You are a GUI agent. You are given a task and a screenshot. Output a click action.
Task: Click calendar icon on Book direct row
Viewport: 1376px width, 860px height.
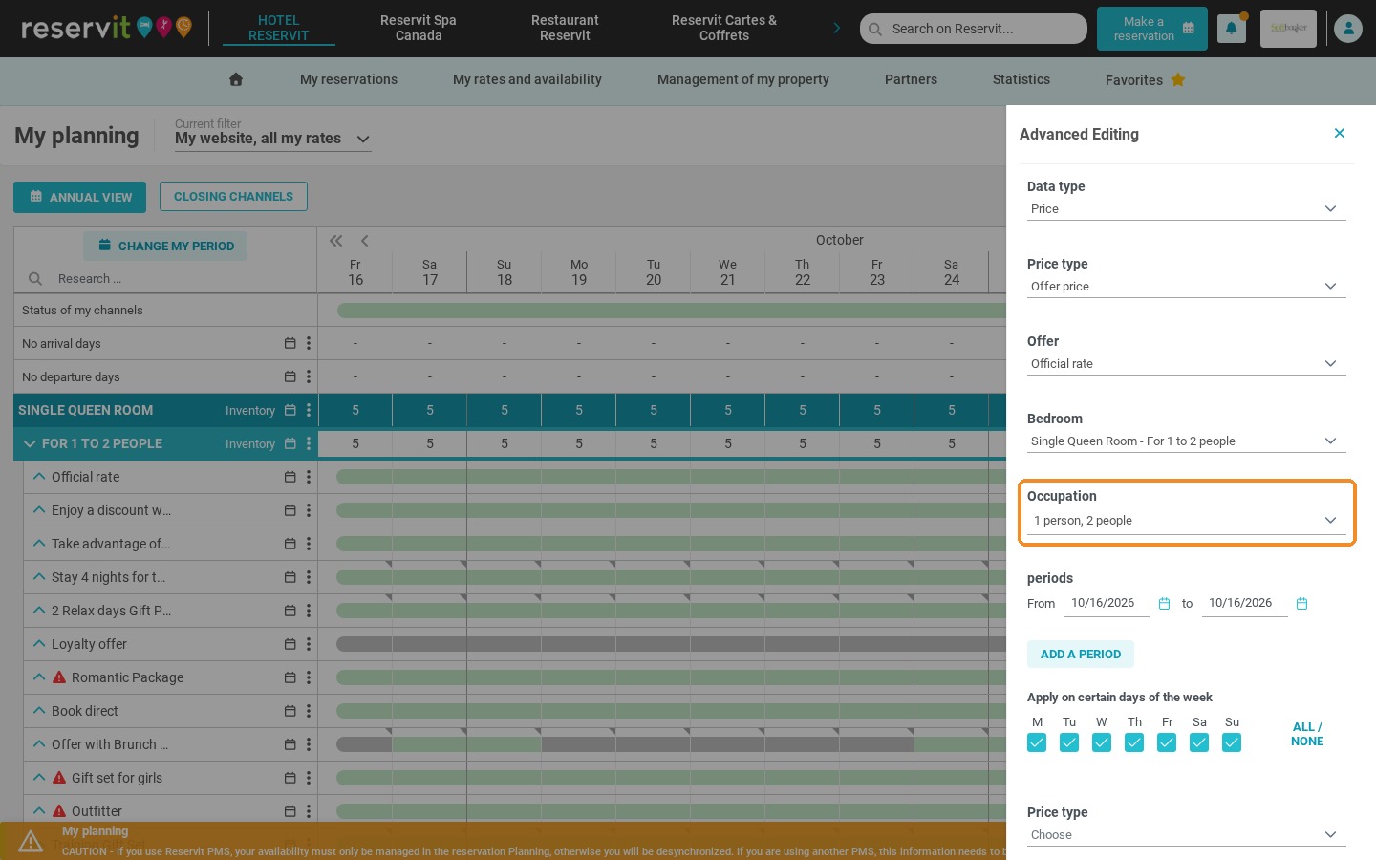click(290, 711)
